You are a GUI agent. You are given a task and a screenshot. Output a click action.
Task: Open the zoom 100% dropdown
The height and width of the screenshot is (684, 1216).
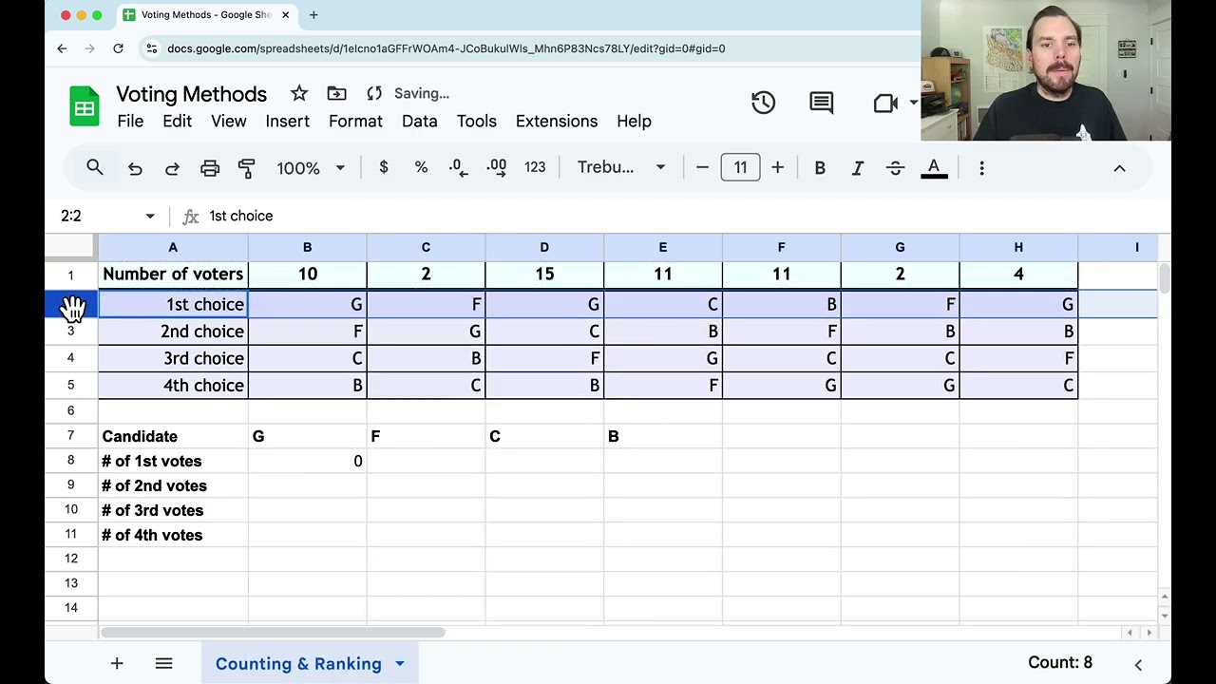coord(311,168)
